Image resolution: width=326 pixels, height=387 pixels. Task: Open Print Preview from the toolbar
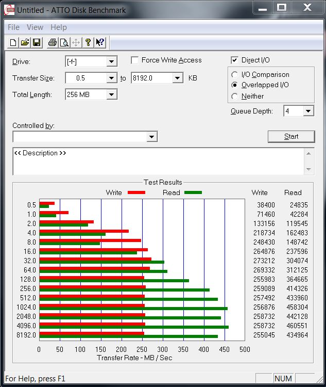pos(64,43)
